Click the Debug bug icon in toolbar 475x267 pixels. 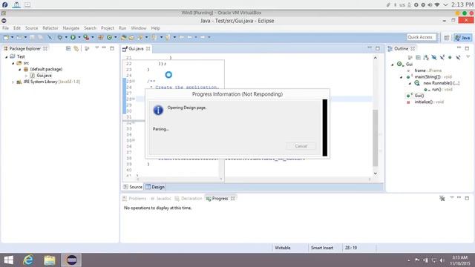pos(60,37)
